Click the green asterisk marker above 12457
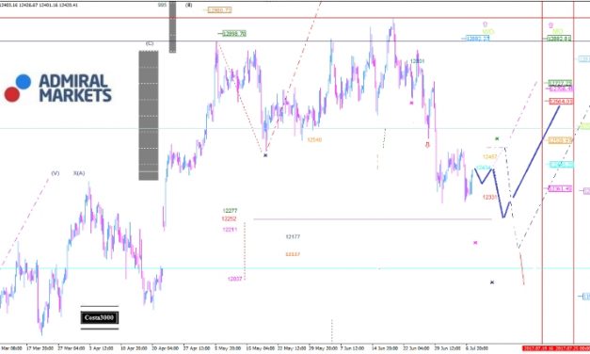Image resolution: width=590 pixels, height=354 pixels. (497, 139)
